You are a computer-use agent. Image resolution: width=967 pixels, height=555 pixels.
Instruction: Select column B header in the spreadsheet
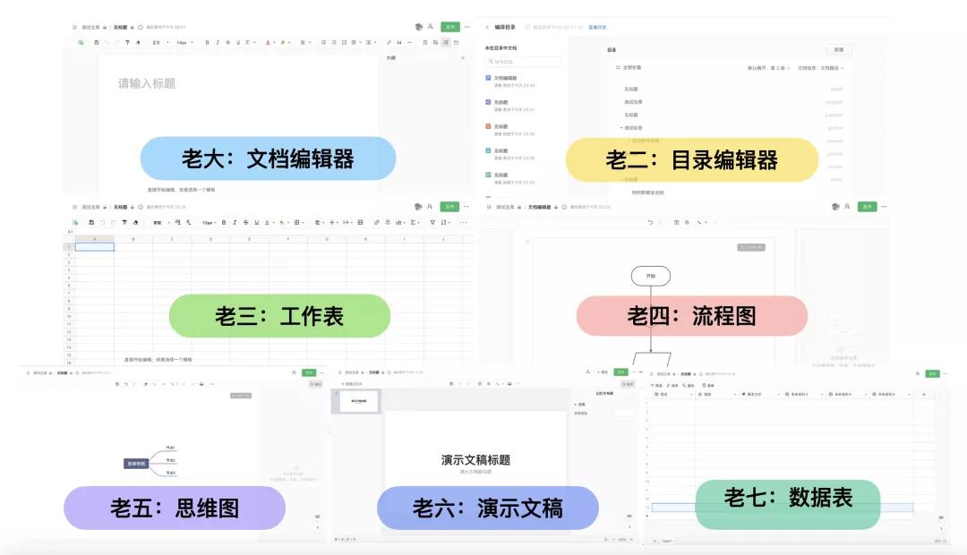[x=133, y=239]
